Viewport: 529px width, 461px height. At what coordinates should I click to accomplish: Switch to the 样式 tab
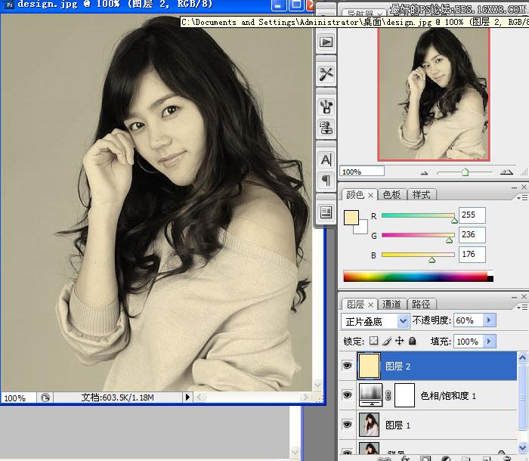[422, 195]
